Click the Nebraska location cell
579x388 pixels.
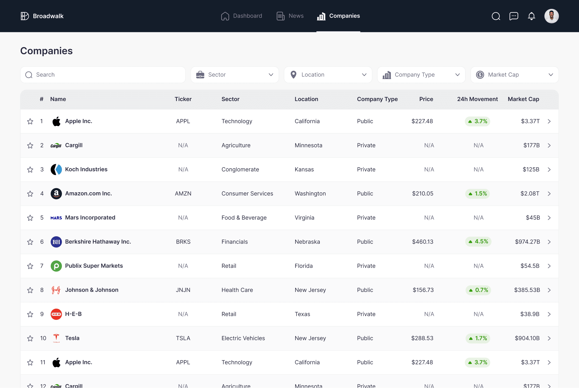coord(307,242)
